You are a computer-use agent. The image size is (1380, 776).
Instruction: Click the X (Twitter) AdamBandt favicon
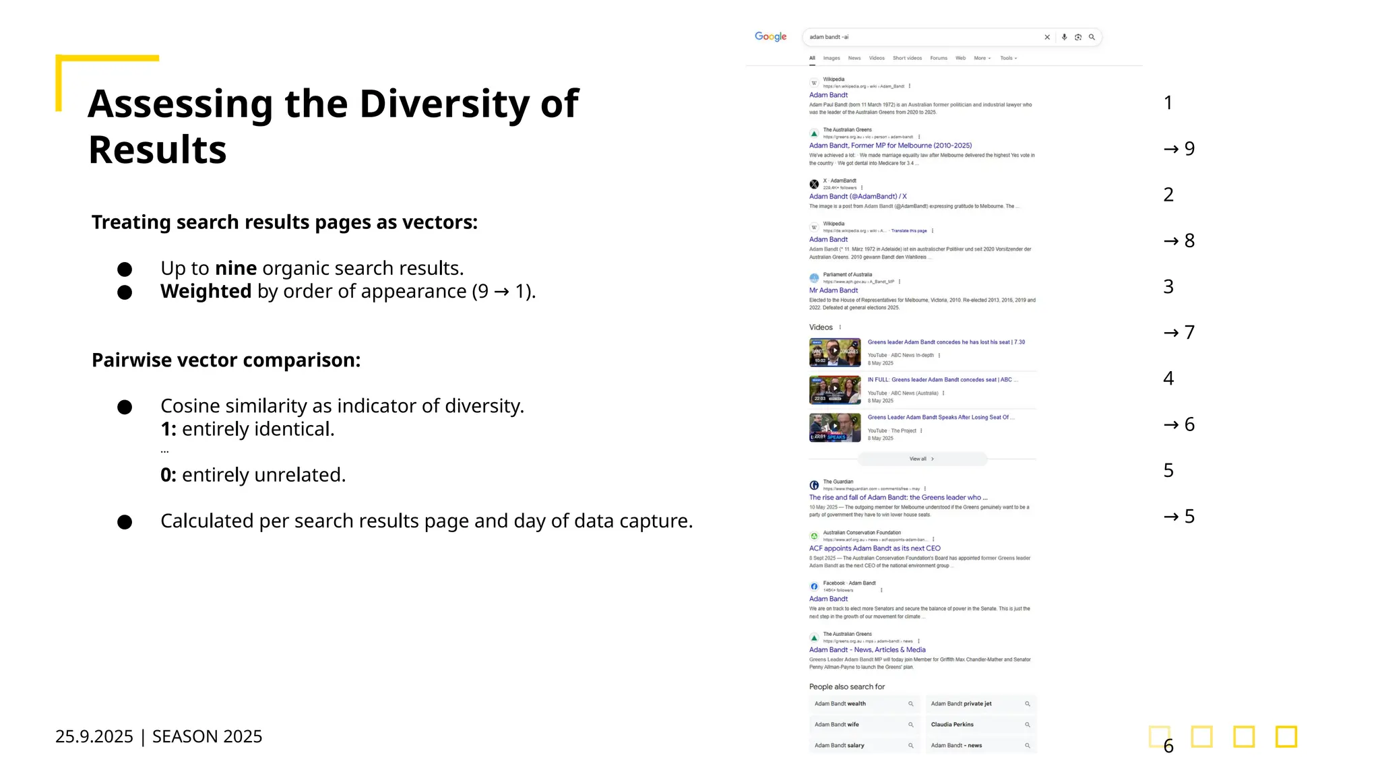coord(814,184)
